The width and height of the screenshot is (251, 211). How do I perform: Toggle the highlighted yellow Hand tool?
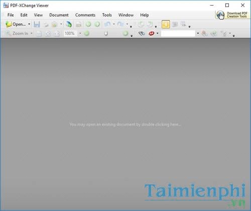pos(166,25)
